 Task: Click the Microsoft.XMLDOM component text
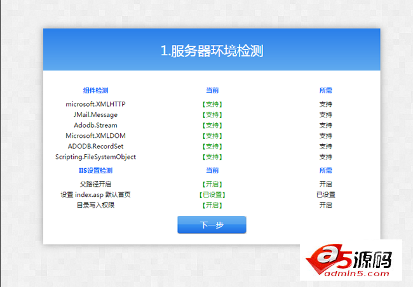[95, 136]
